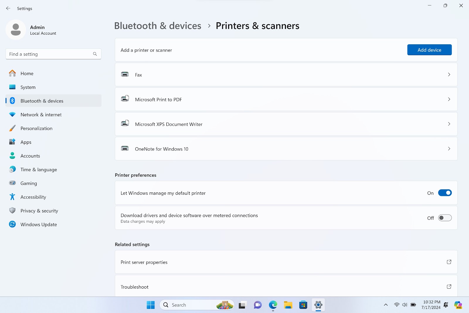Click the Gaming controller icon
Image resolution: width=469 pixels, height=313 pixels.
[x=12, y=183]
